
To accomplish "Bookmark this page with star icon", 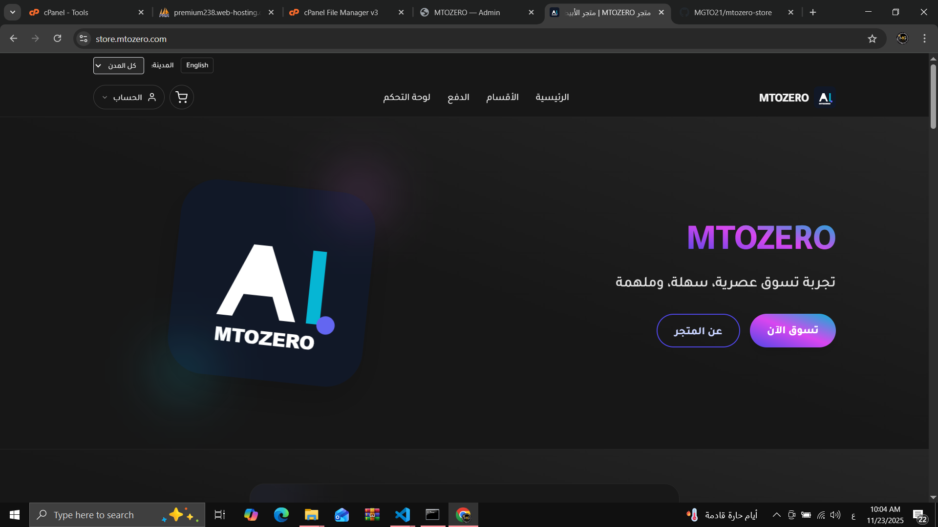I will click(x=872, y=39).
